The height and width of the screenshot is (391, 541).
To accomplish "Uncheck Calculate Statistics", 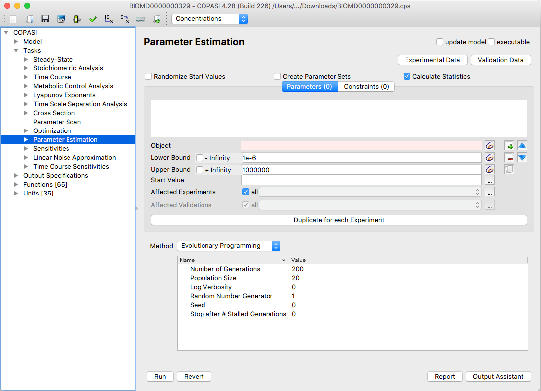I will click(407, 76).
